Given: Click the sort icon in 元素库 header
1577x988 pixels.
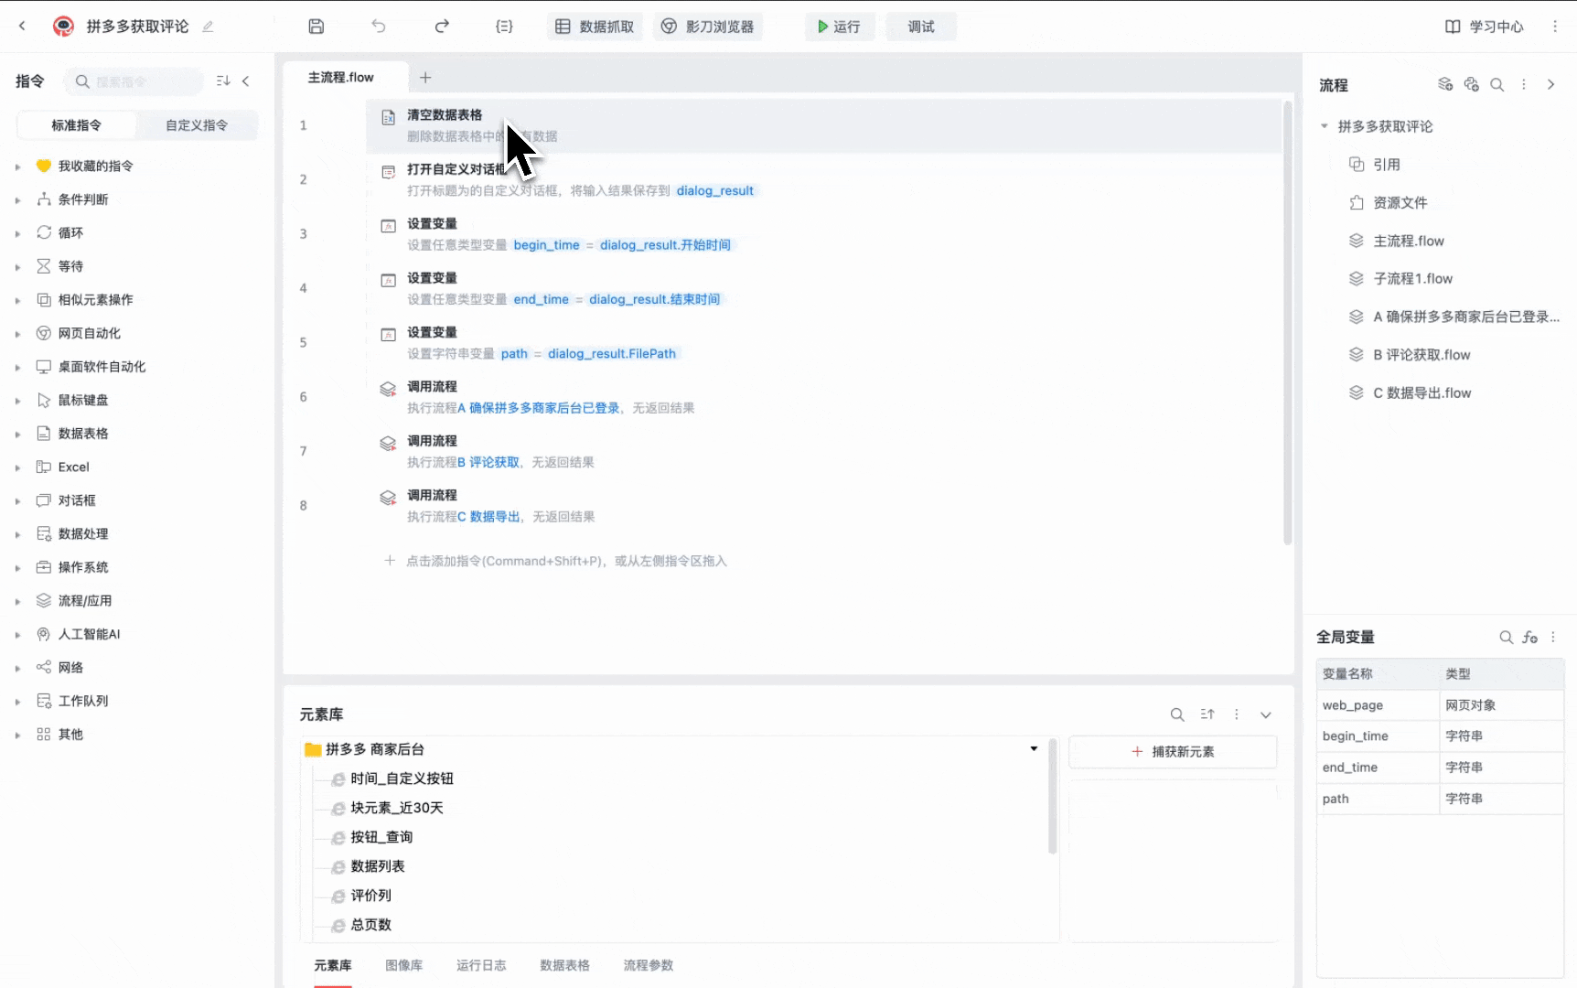Looking at the screenshot, I should [x=1207, y=714].
